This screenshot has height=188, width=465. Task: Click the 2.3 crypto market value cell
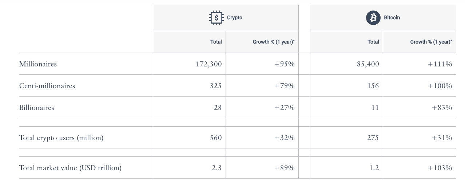217,168
